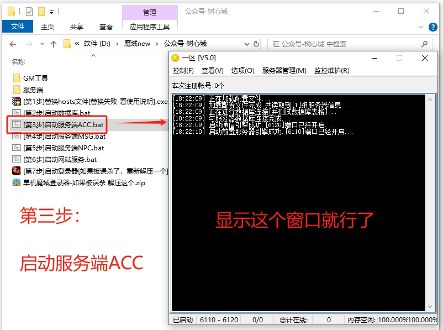Click the log scrollbar up arrow
Image resolution: width=443 pixels, height=330 pixels.
430,99
